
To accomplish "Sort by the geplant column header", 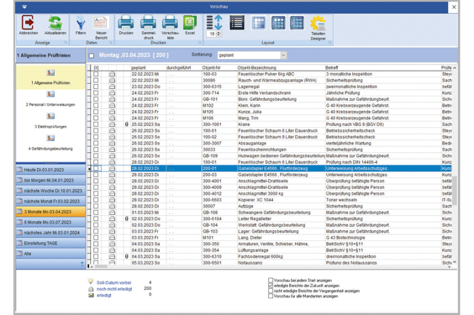I will [x=138, y=68].
